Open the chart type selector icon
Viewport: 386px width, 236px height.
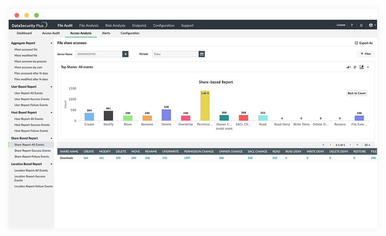pos(348,67)
